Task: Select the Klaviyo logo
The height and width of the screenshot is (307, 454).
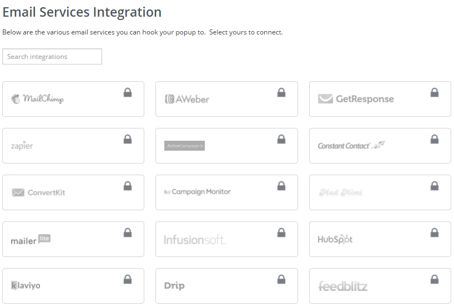Action: (x=26, y=285)
